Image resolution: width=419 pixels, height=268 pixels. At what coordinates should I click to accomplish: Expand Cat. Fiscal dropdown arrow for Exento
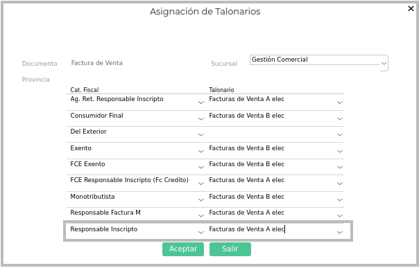point(201,151)
